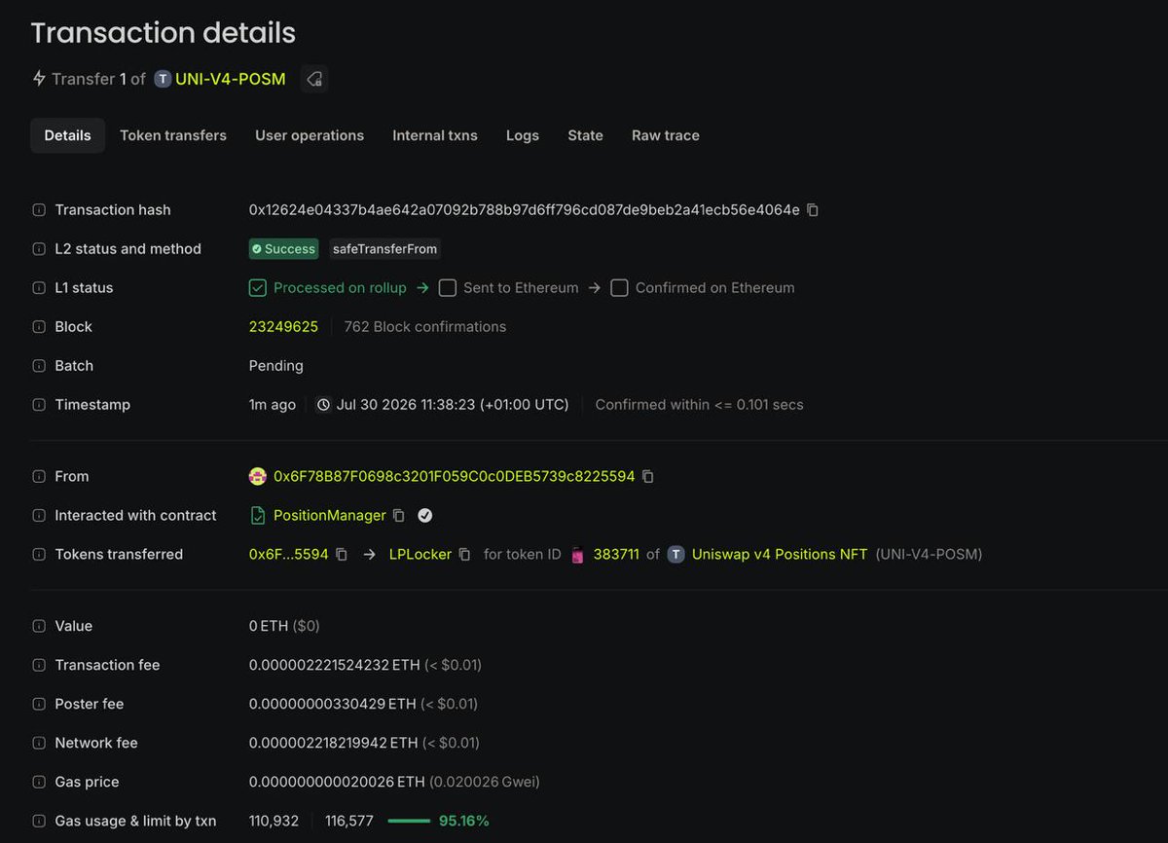Click the clock icon beside the timestamp

tap(324, 405)
